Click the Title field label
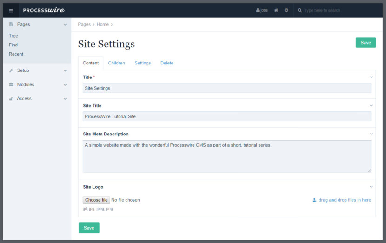 click(87, 77)
